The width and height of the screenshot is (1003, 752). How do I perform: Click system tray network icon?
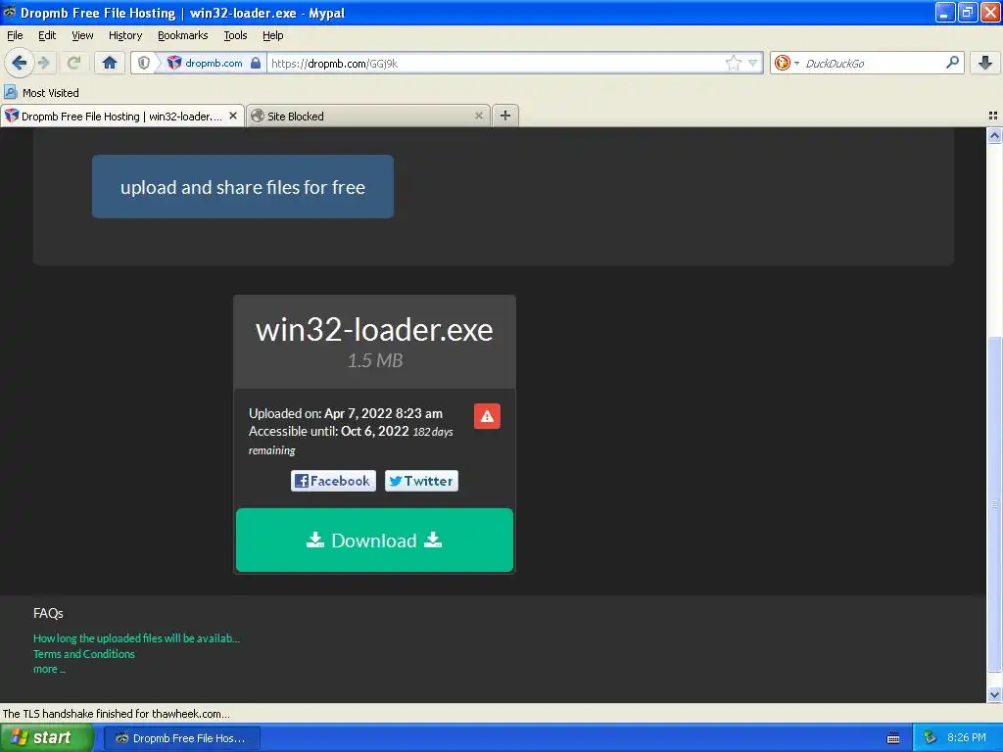click(930, 738)
